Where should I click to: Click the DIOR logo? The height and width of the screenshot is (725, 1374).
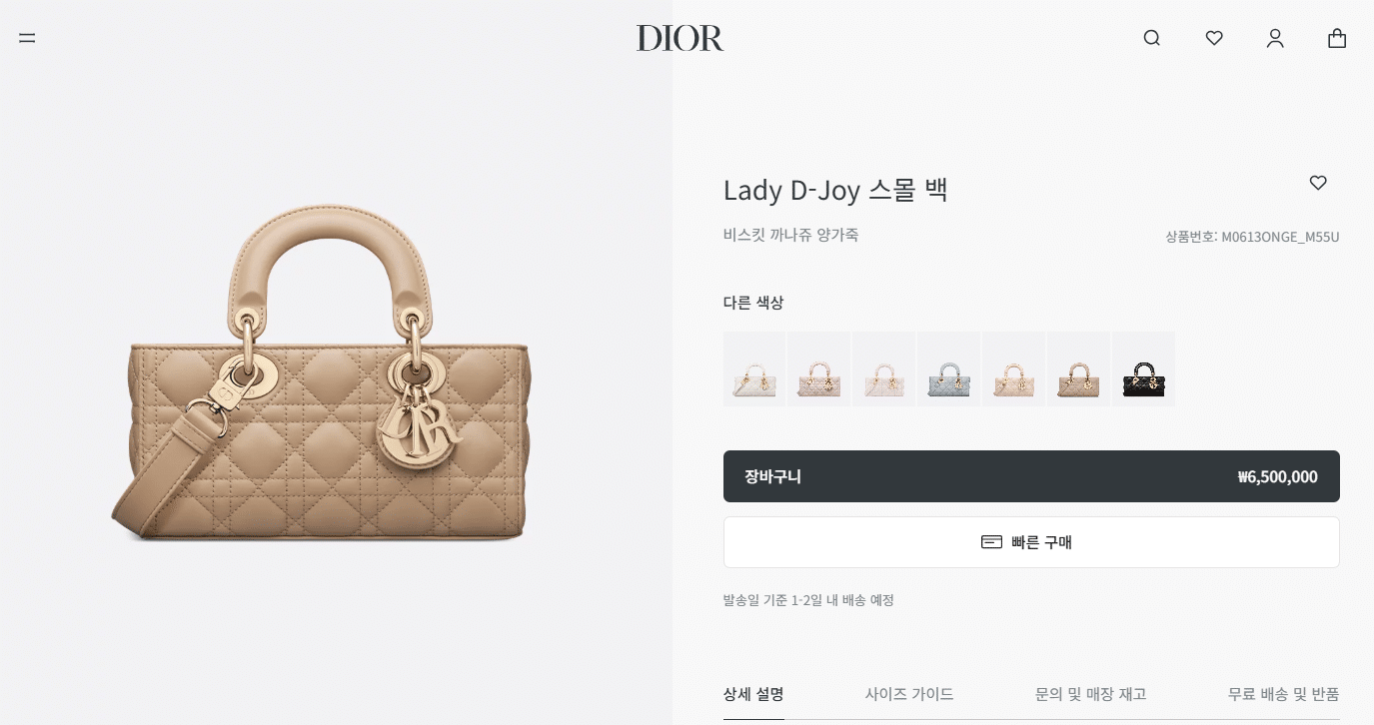coord(680,38)
